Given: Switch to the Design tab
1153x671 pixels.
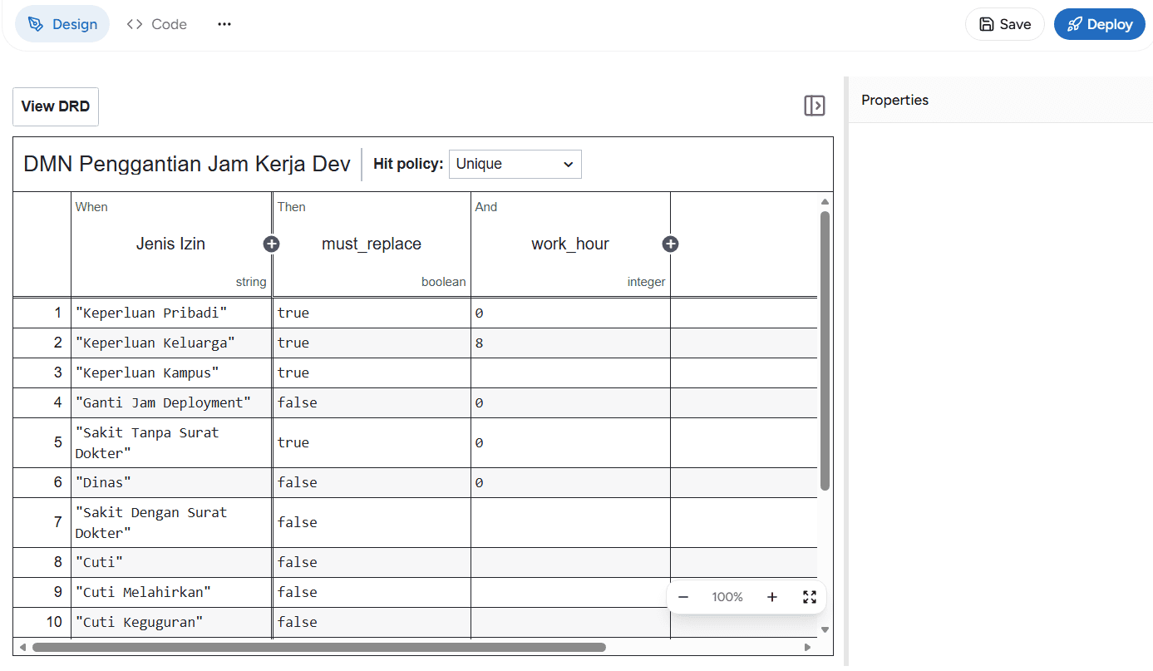Looking at the screenshot, I should [62, 24].
